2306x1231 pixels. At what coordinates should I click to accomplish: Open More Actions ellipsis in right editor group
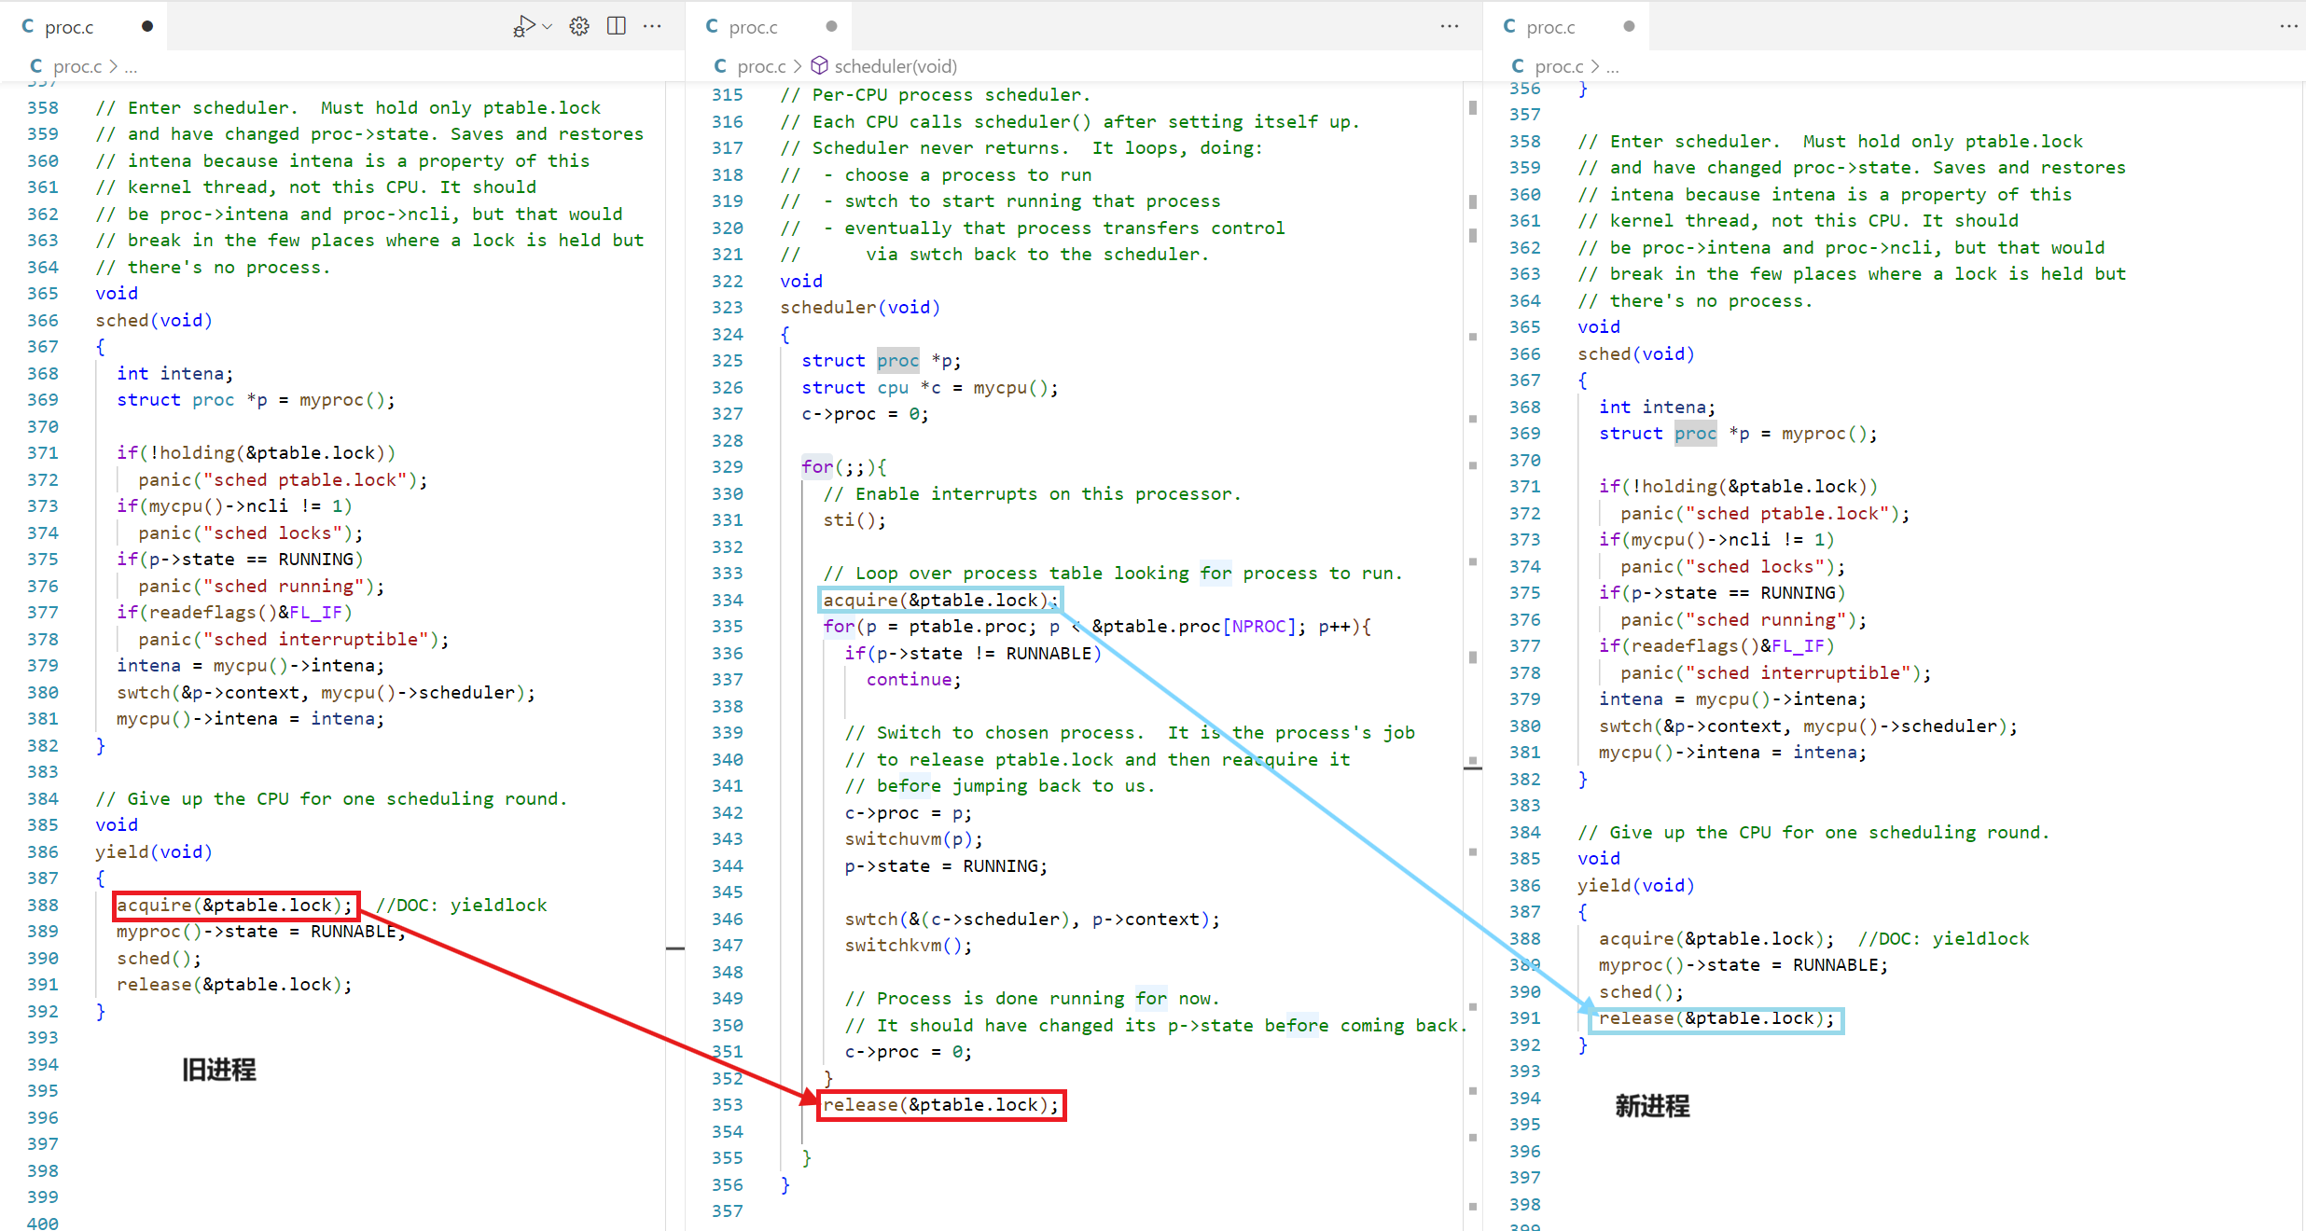(x=2288, y=26)
